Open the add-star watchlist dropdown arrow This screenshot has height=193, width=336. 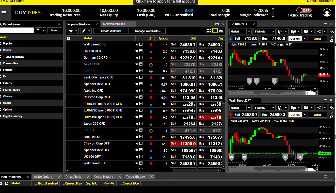(90, 31)
